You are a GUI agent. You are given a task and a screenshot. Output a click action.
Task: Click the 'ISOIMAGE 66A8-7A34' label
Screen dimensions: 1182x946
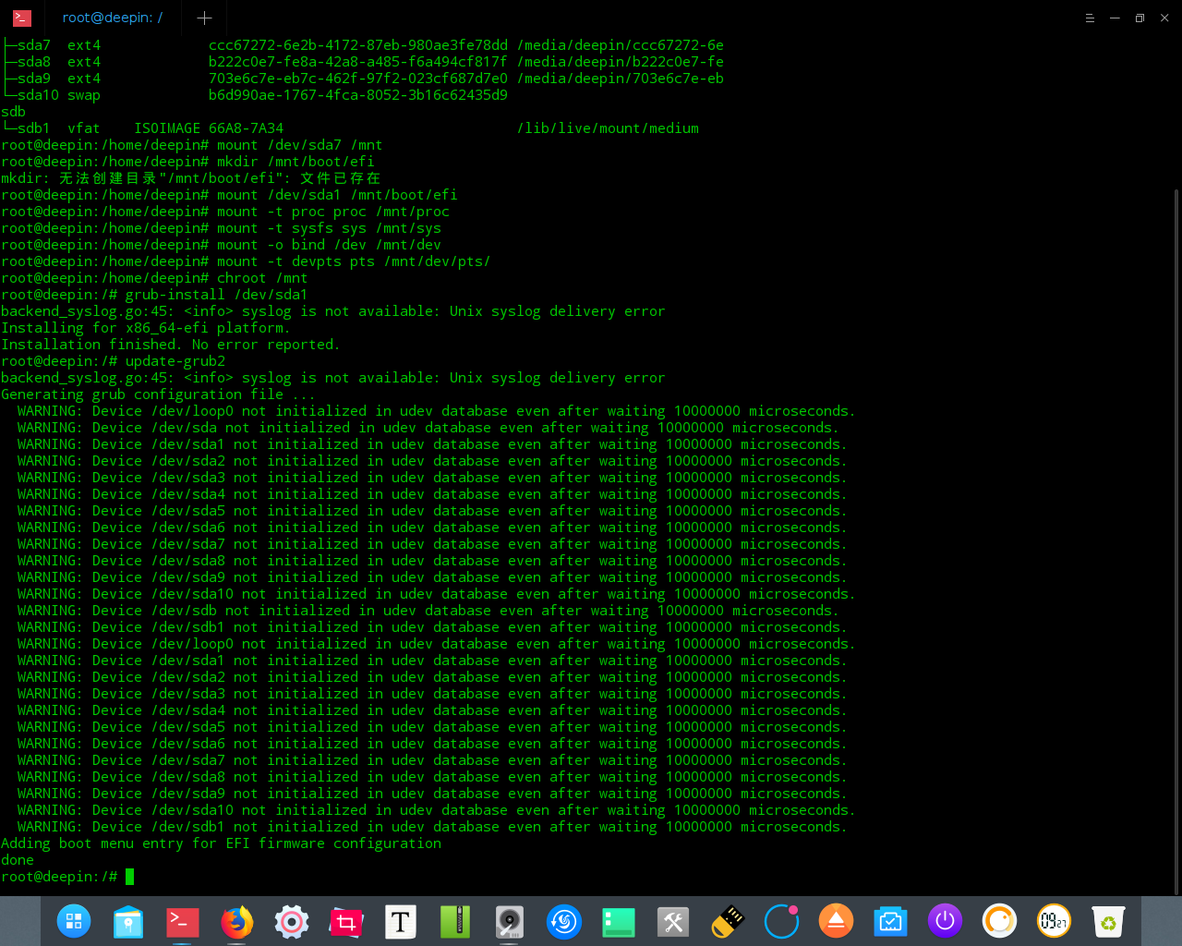pos(209,128)
